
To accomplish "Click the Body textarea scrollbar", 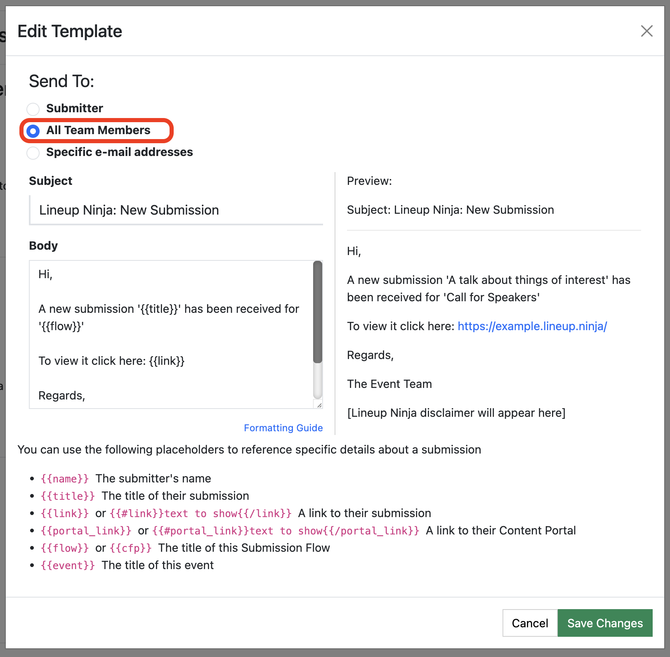I will pos(317,312).
